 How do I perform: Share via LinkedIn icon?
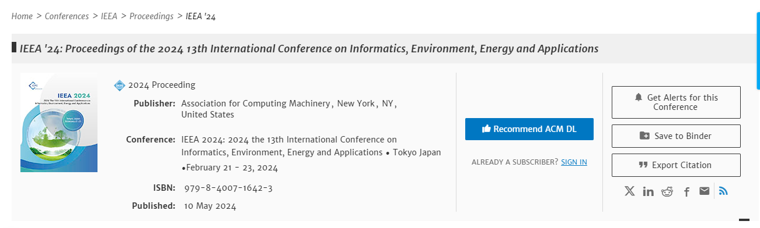pos(648,191)
